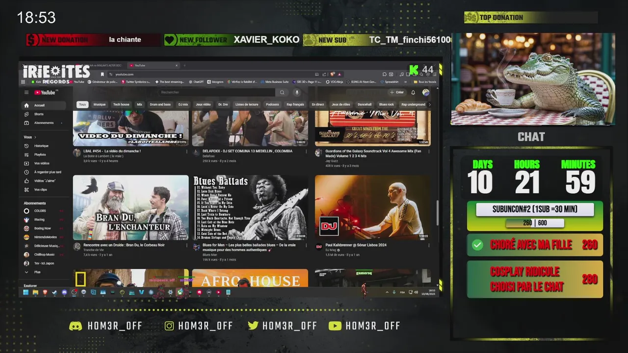Open options menu for Blues for Men video

[x=306, y=245]
